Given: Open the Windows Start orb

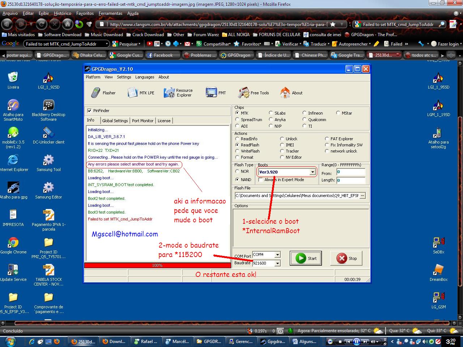Looking at the screenshot, I should 10,341.
